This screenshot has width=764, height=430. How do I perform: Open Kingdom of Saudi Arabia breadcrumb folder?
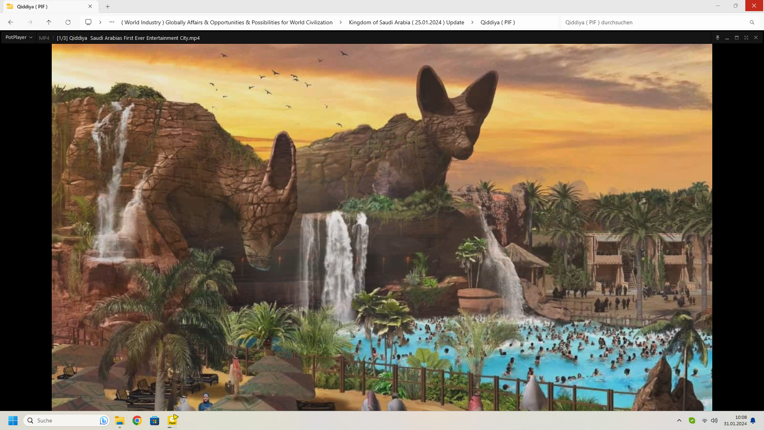click(x=406, y=22)
